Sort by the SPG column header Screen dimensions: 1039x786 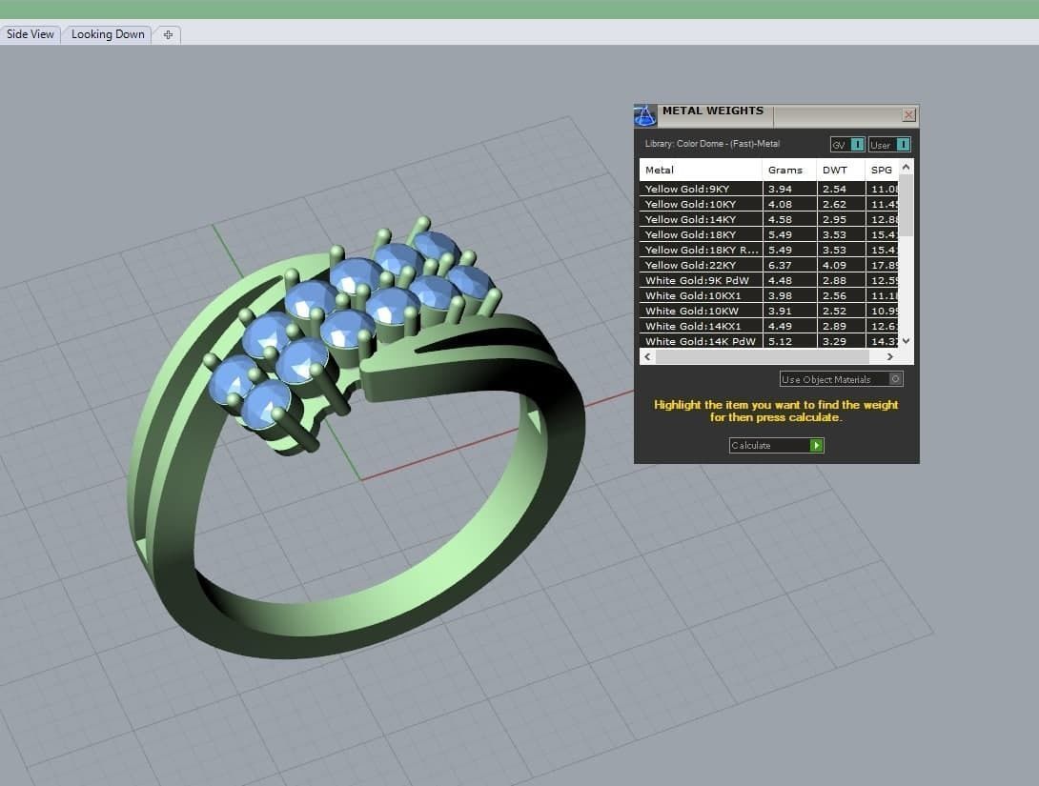click(882, 171)
